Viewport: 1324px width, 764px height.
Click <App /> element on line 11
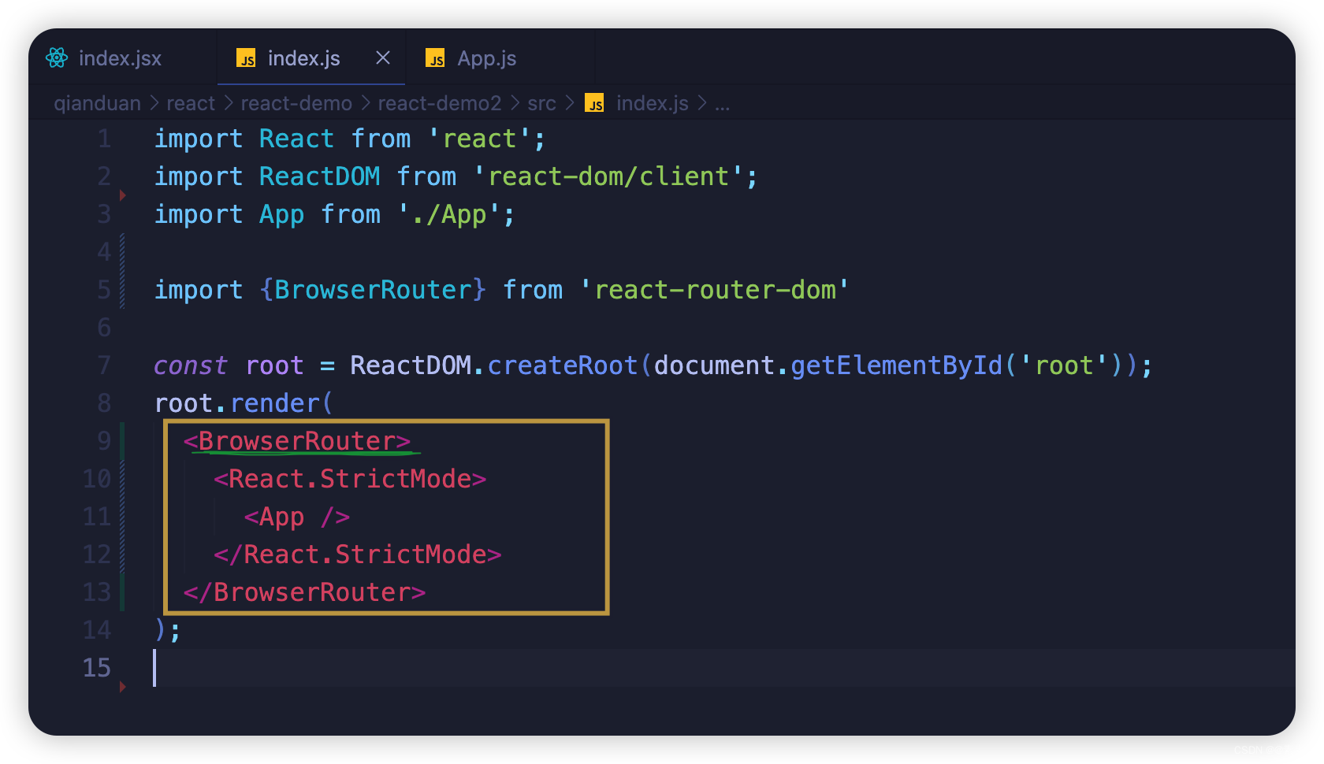(x=297, y=517)
